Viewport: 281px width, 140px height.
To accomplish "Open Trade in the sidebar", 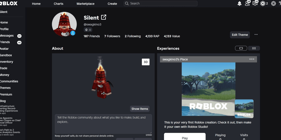I will 4,68.
